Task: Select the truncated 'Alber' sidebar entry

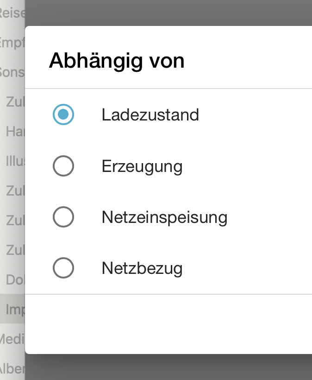Action: click(12, 369)
